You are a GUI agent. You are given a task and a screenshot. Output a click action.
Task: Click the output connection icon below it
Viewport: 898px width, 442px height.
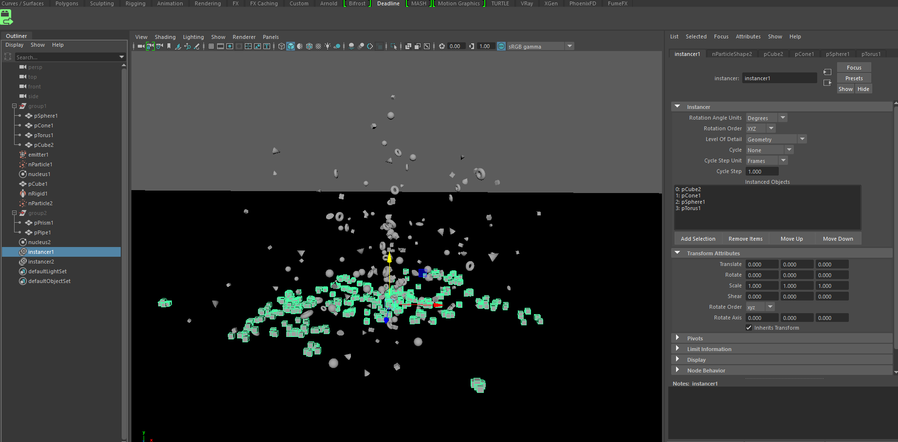coord(827,83)
